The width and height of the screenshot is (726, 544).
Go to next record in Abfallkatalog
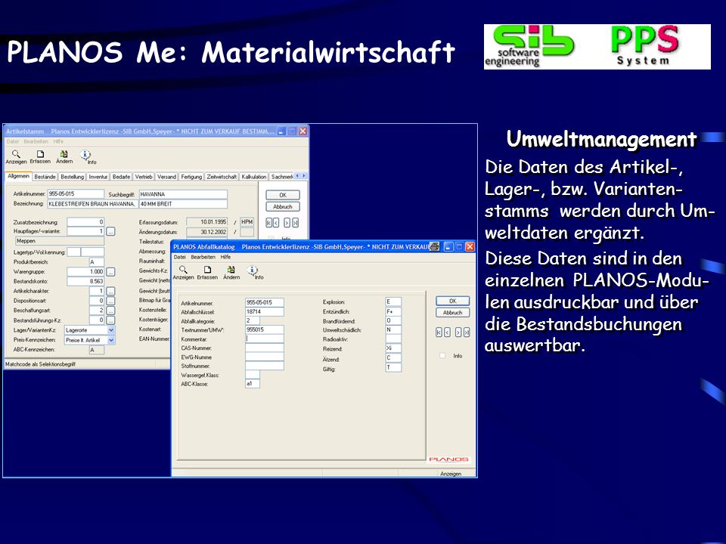(x=458, y=332)
